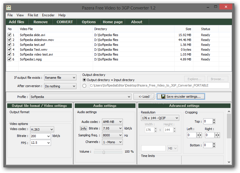
Task: Select '44.46 MB' size cell
Action: tap(185, 40)
